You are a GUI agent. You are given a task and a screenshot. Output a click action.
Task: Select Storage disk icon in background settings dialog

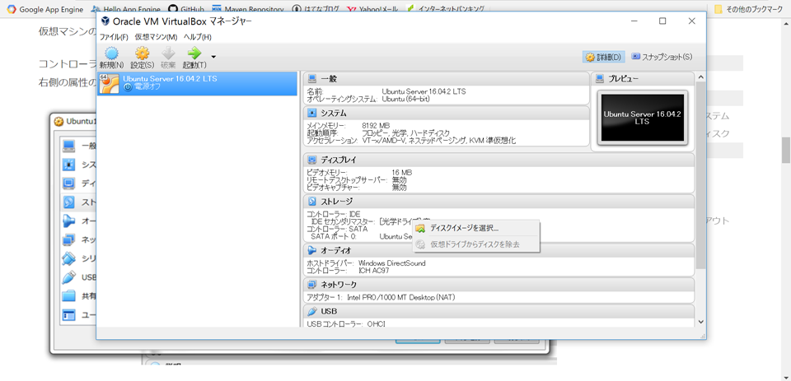tap(68, 202)
